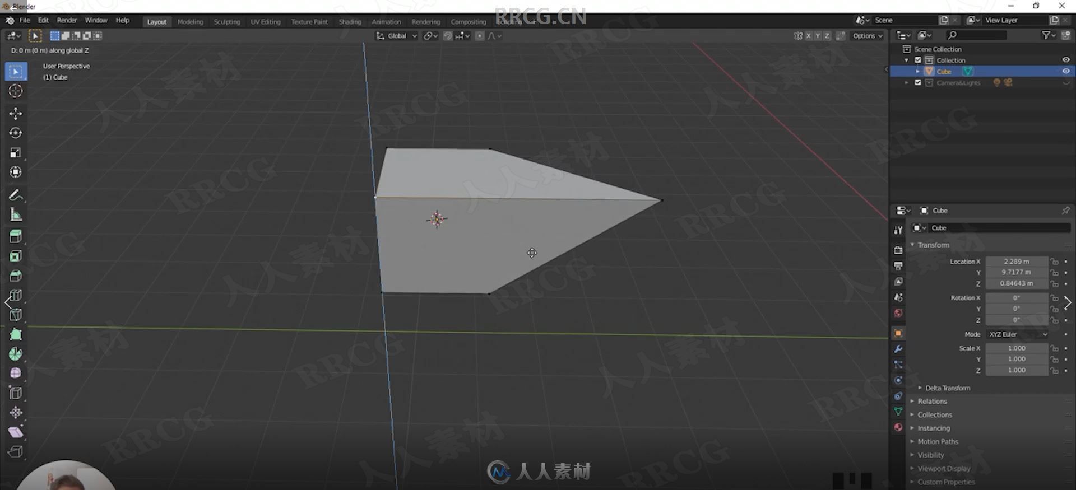The image size is (1076, 490).
Task: Select the Scale tool
Action: (x=16, y=153)
